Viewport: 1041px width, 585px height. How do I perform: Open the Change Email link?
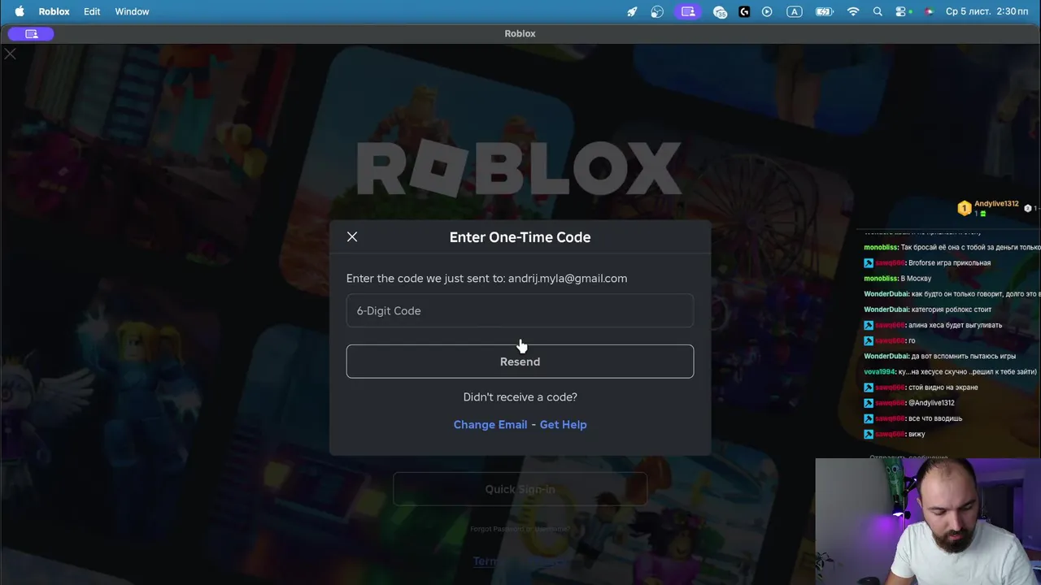pos(490,424)
